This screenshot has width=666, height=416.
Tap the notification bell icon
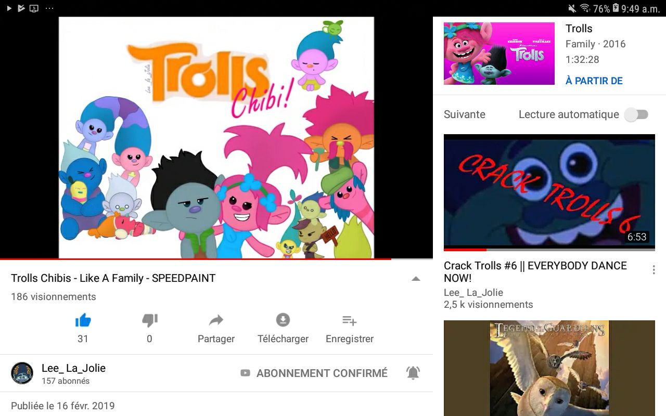tap(413, 372)
